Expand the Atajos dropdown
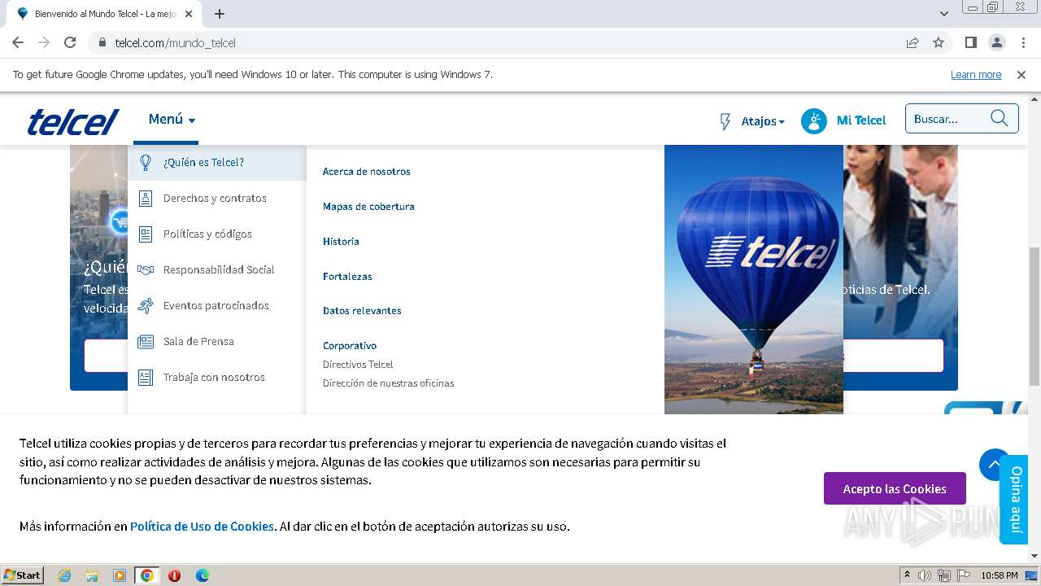Viewport: 1041px width, 586px height. [763, 121]
